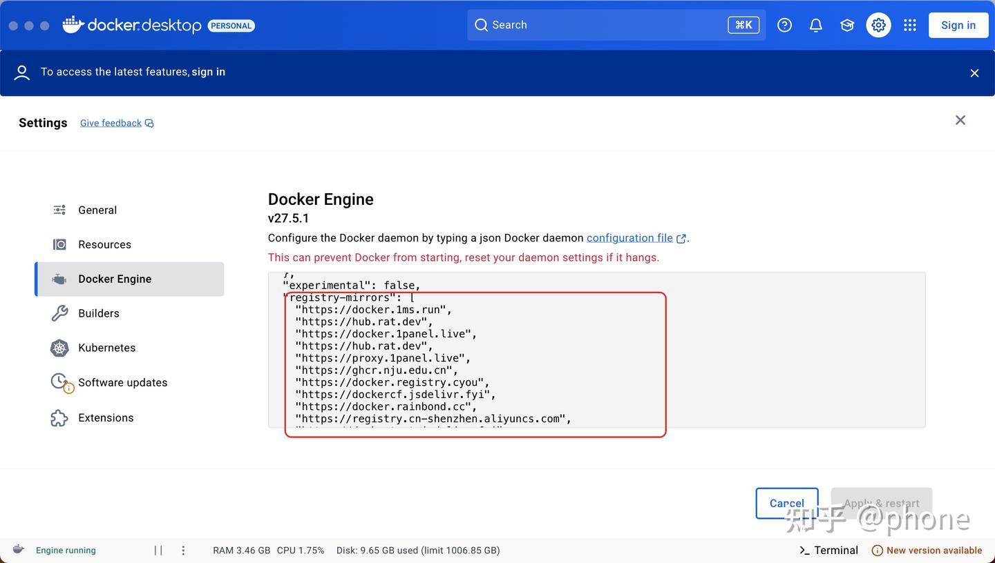Click the Cancel button
This screenshot has height=563, width=995.
787,503
